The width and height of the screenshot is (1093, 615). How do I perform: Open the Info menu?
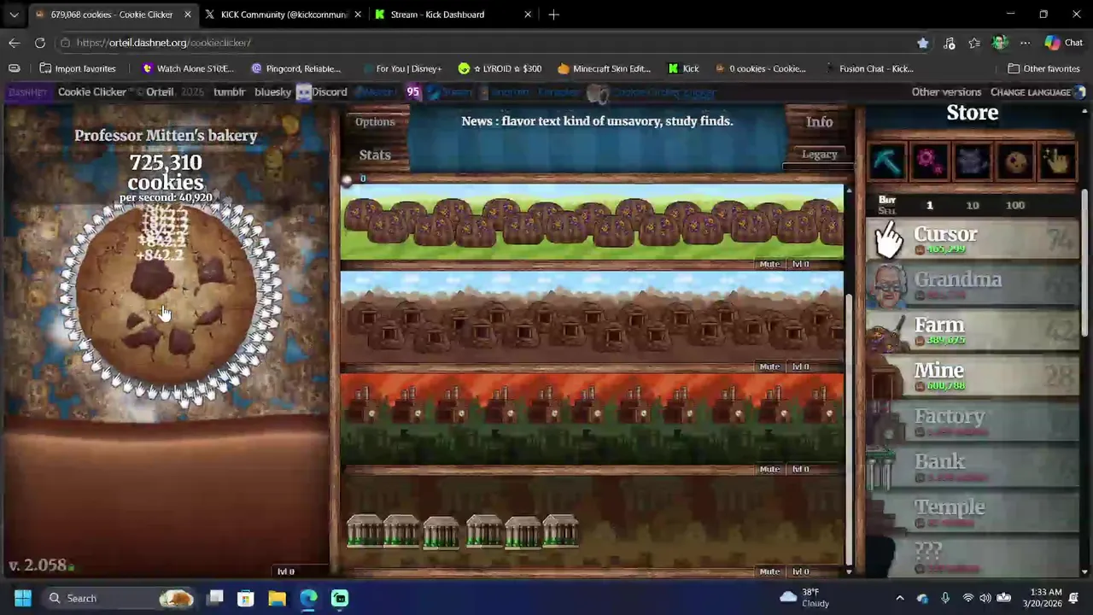pos(819,122)
